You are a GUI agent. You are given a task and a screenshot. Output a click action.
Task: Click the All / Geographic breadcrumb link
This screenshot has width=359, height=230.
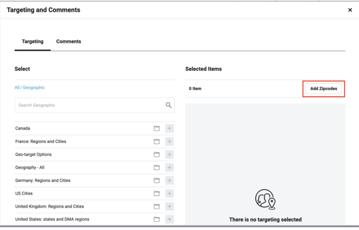(30, 88)
